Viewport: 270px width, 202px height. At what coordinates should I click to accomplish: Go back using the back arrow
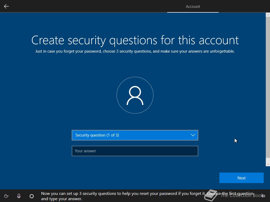[x=6, y=6]
